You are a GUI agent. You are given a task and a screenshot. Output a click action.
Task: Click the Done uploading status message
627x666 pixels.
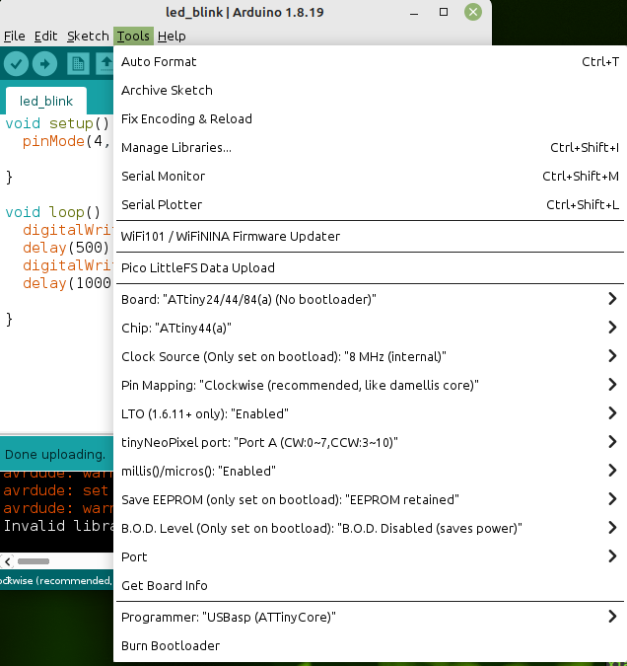tap(55, 455)
